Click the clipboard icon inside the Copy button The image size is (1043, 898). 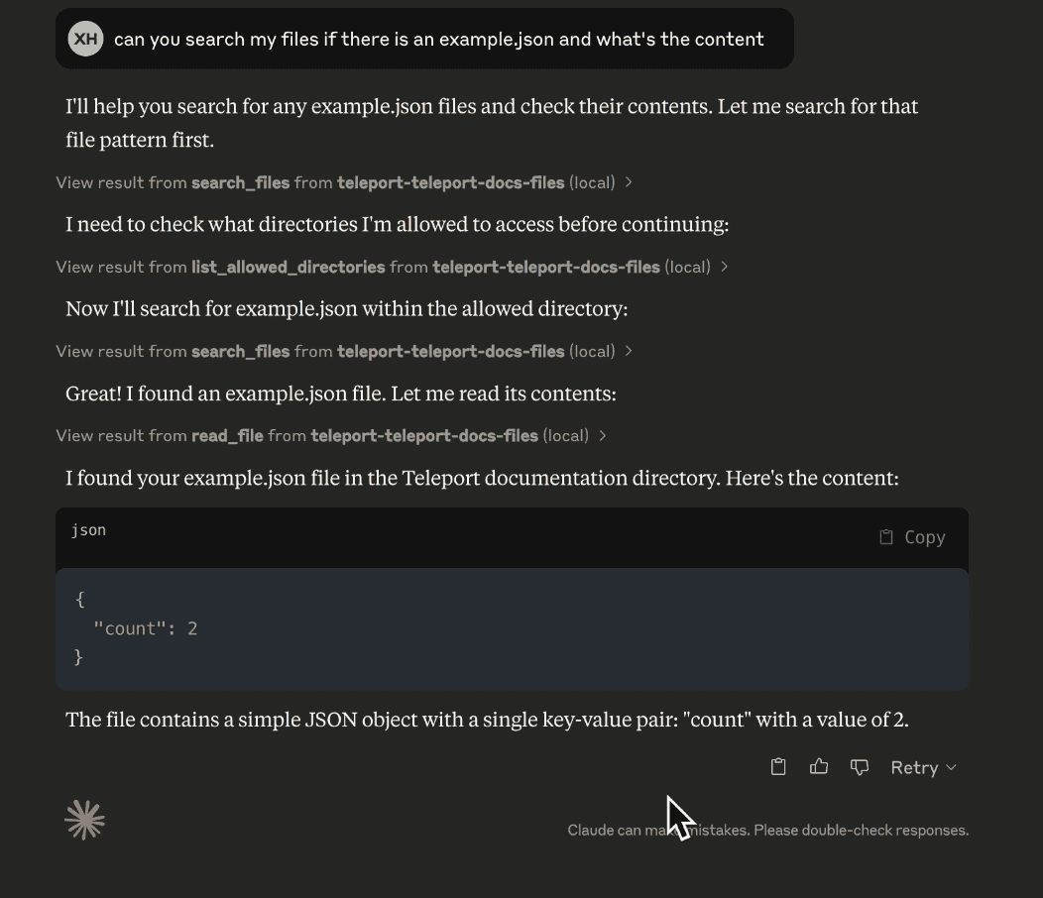[x=884, y=536]
